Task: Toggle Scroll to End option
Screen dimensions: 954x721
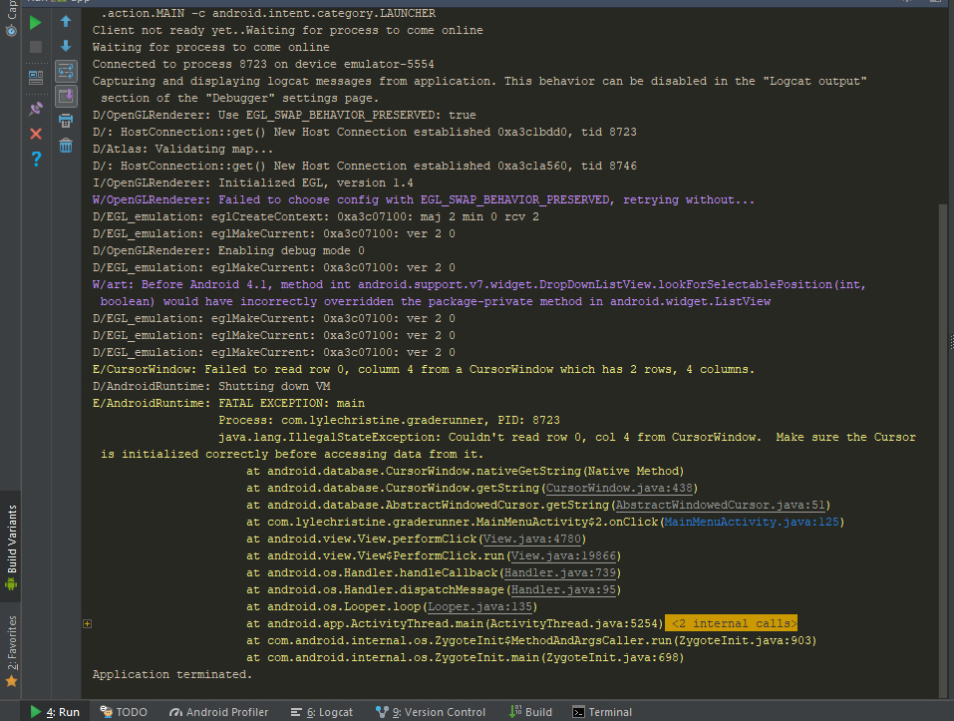Action: point(66,96)
